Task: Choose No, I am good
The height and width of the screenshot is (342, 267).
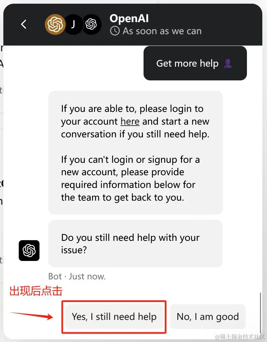Action: 208,317
